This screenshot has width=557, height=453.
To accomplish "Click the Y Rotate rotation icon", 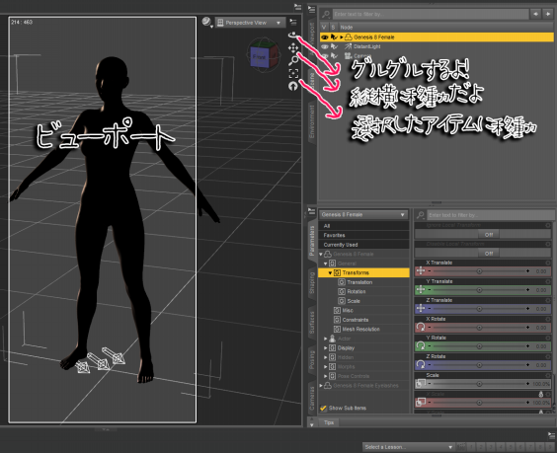I will point(421,345).
